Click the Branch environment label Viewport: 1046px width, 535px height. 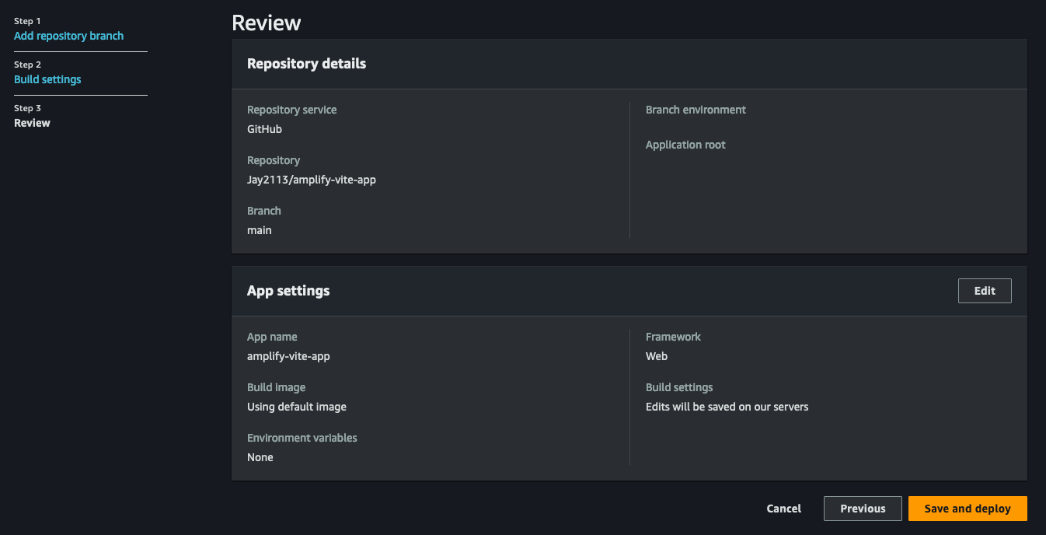(x=696, y=110)
